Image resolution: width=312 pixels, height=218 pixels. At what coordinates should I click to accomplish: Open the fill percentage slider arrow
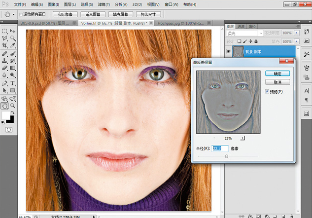[x=297, y=41]
